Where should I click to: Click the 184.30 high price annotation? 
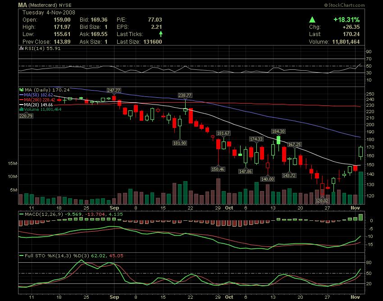pos(278,132)
